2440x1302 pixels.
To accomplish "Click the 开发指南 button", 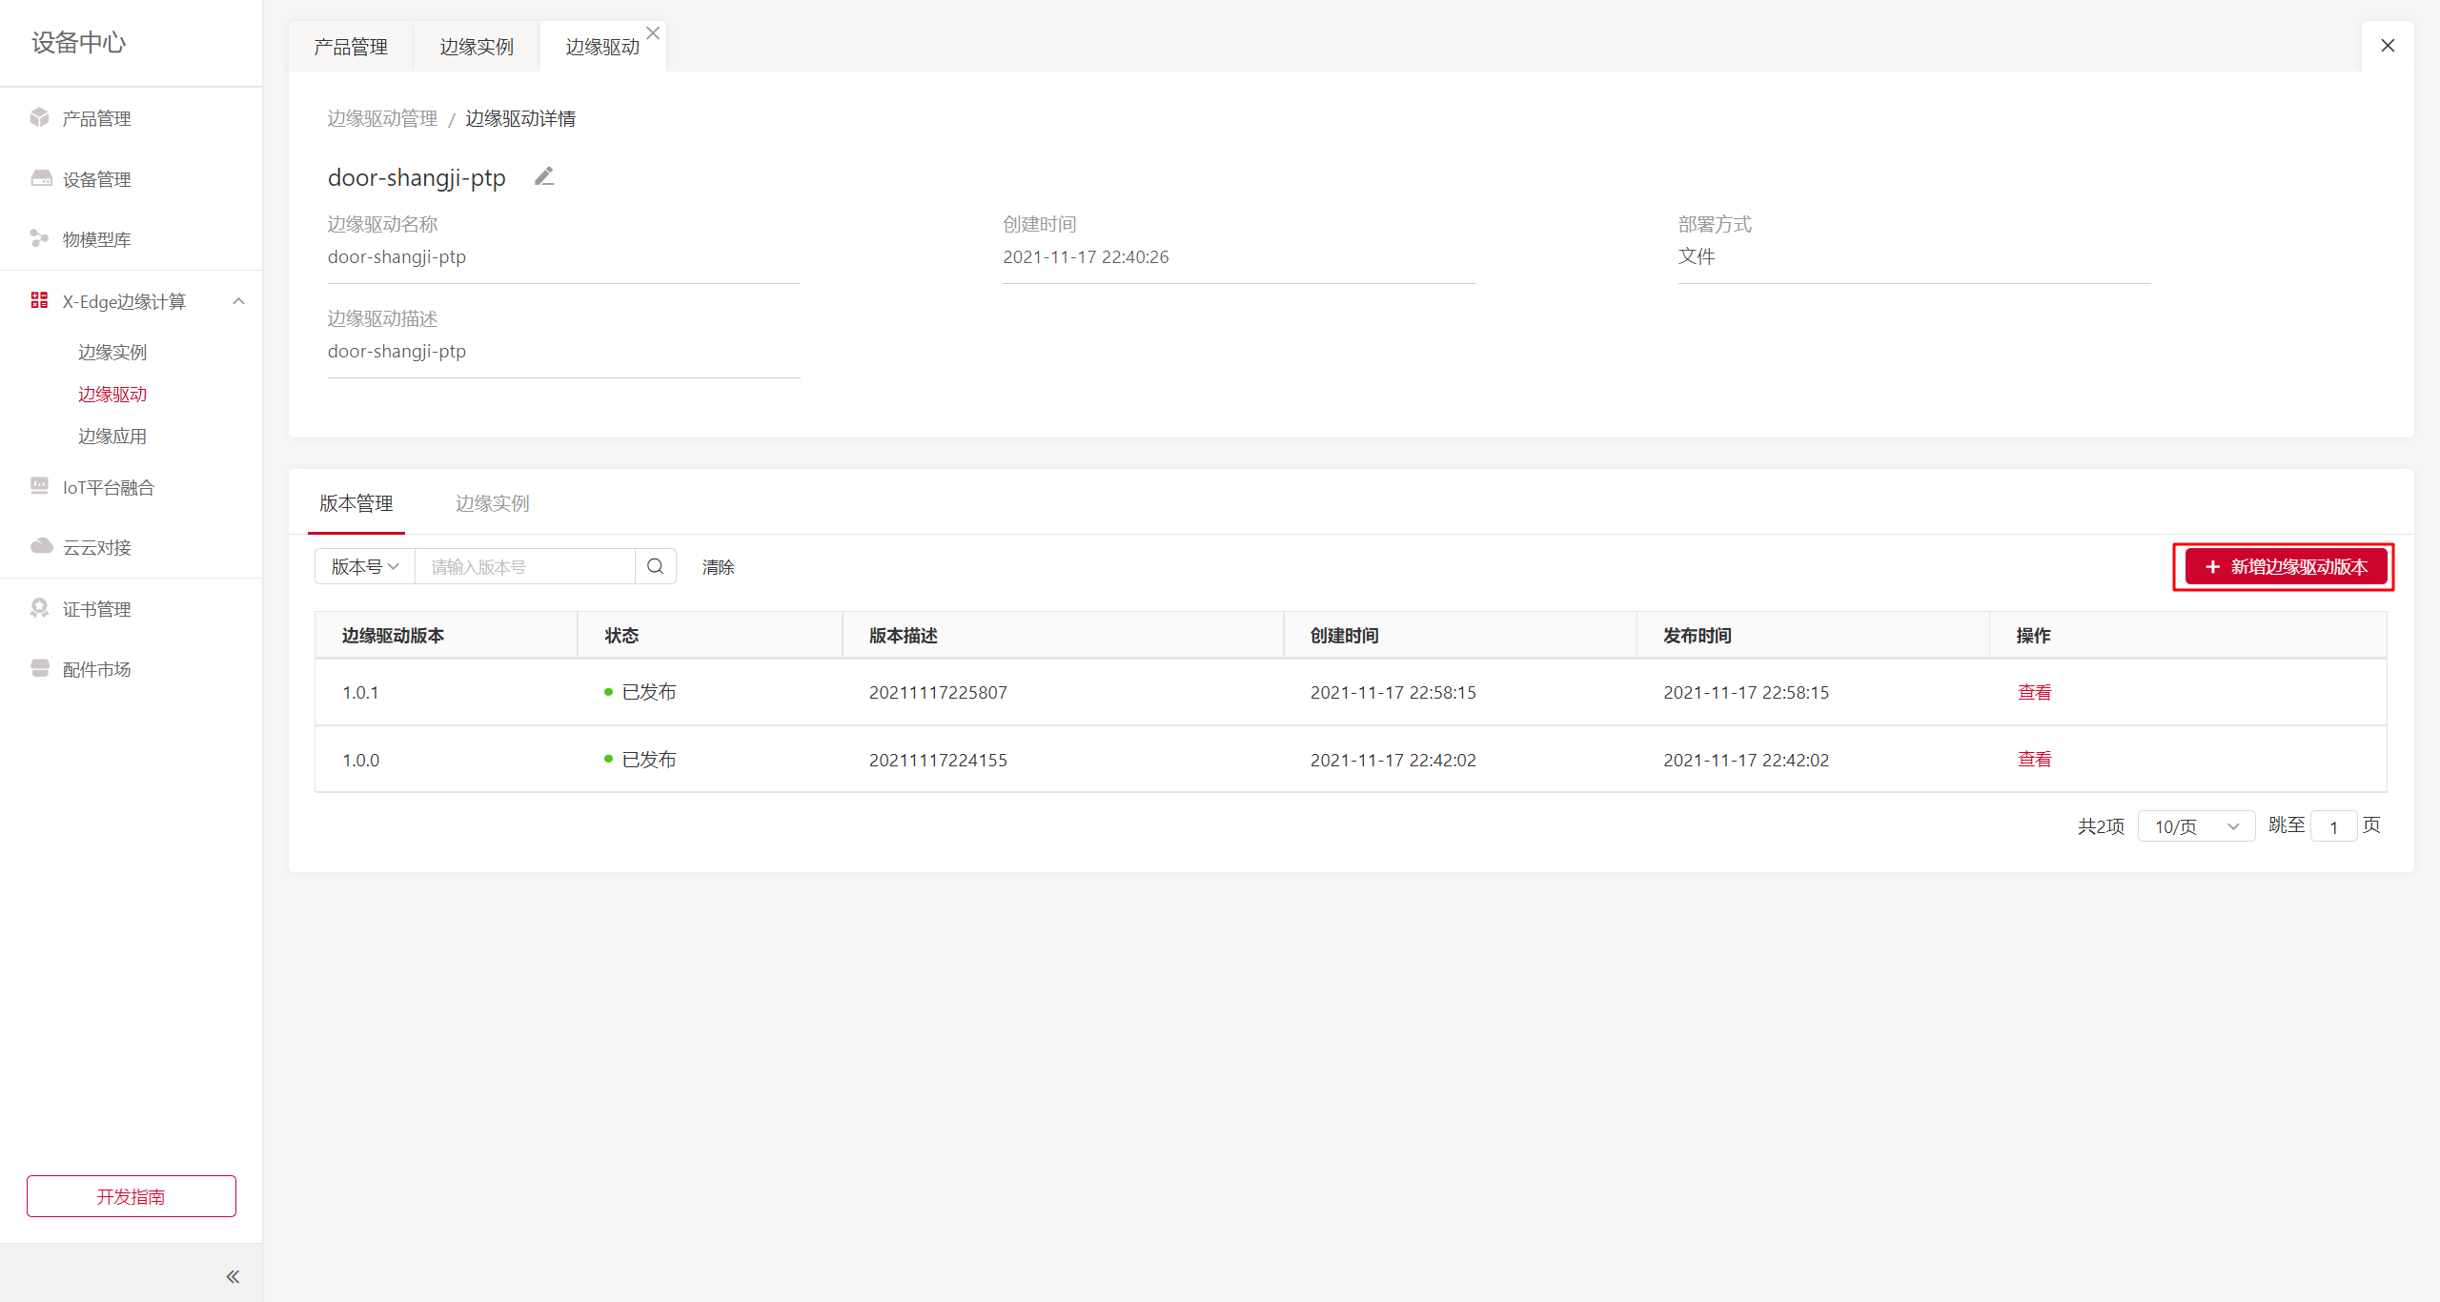I will (132, 1196).
